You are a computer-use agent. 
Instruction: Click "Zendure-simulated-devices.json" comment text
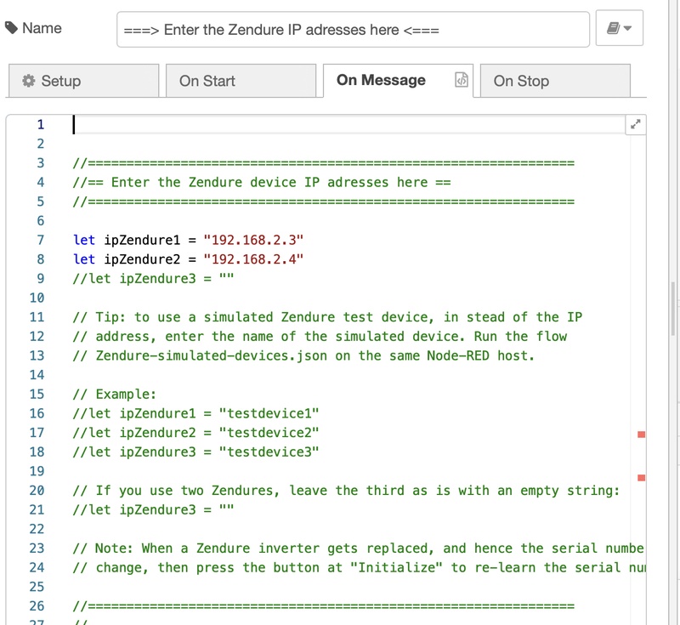pos(211,355)
